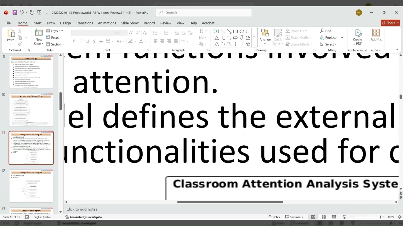The image size is (403, 226).
Task: Cut selection with the scissors icon
Action: [x=20, y=31]
